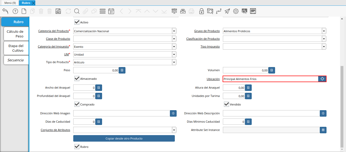The height and width of the screenshot is (152, 346).
Task: Jump to the last record icon
Action: (x=164, y=11)
